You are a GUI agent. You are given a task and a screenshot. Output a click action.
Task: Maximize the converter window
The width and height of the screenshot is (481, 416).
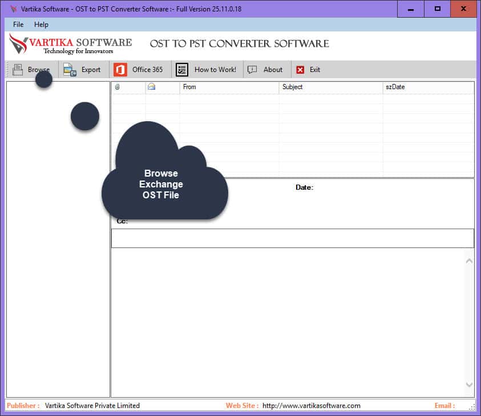[x=438, y=9]
